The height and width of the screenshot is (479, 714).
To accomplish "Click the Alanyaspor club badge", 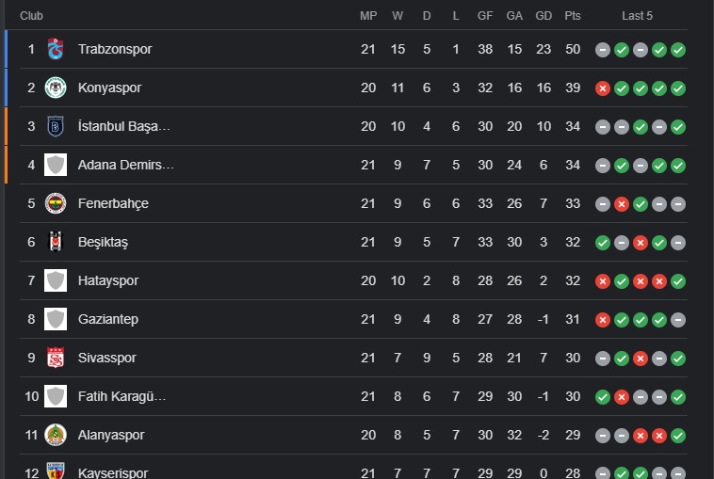I will [56, 435].
